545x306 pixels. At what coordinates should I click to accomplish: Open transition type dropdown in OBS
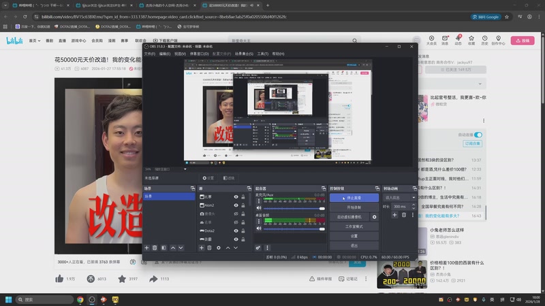click(400, 197)
